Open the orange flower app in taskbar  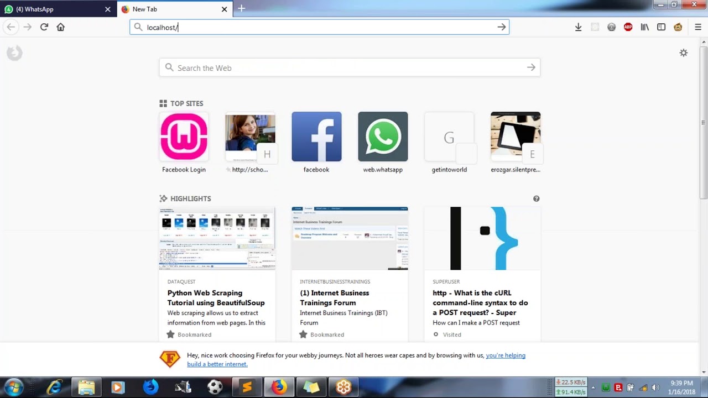point(343,387)
